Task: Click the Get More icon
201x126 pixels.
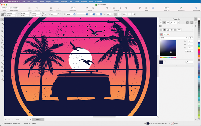Action: coord(181,8)
